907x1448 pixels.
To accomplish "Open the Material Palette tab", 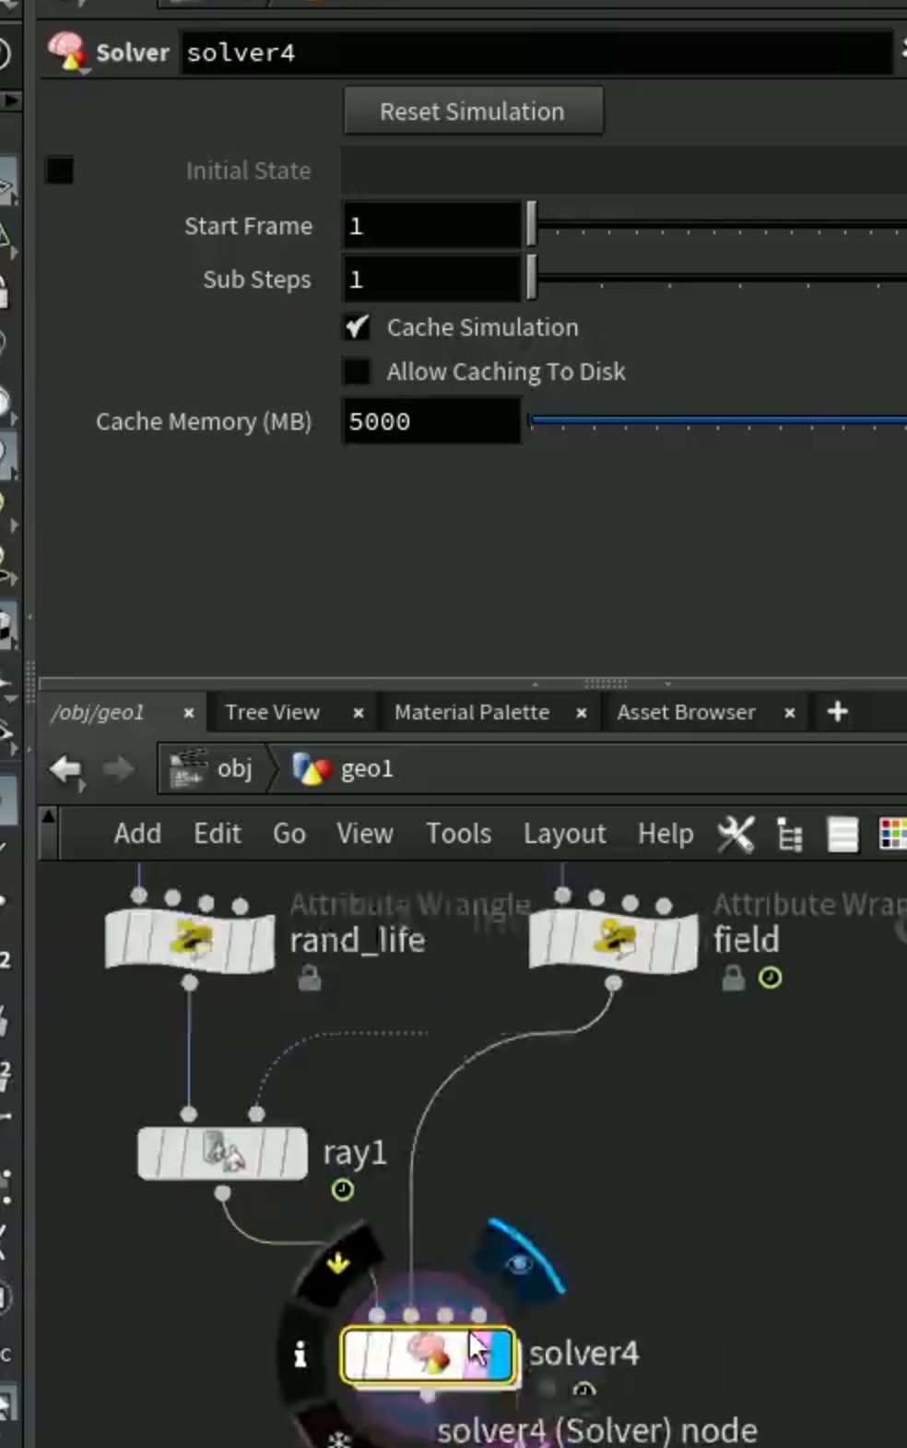I will click(472, 712).
